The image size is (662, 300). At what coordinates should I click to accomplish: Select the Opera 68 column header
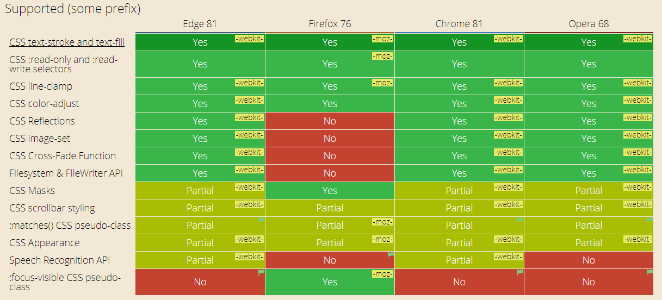(x=589, y=24)
